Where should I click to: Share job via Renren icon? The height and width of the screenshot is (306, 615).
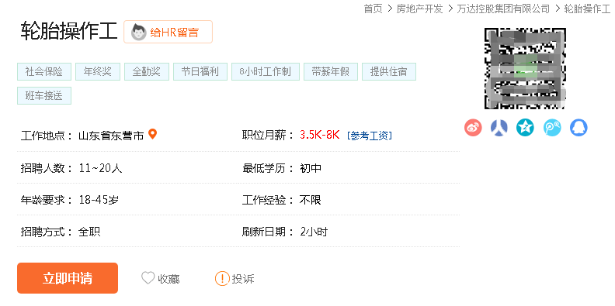point(499,128)
